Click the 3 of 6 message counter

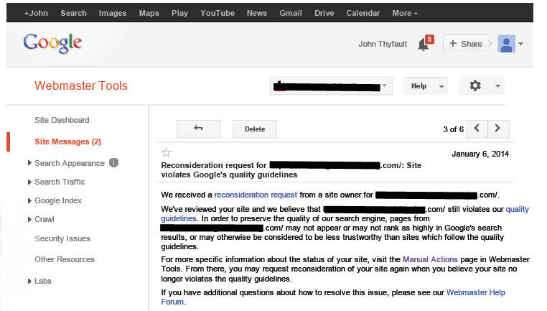(x=454, y=129)
